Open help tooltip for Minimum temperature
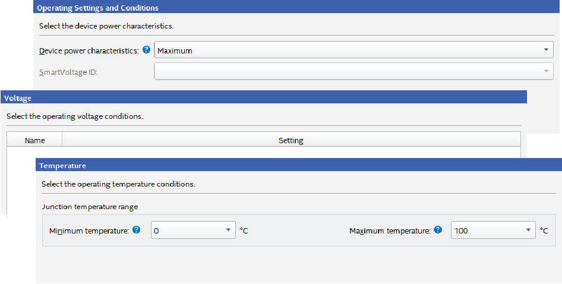Screen dimensions: 562x284 pyautogui.click(x=137, y=230)
